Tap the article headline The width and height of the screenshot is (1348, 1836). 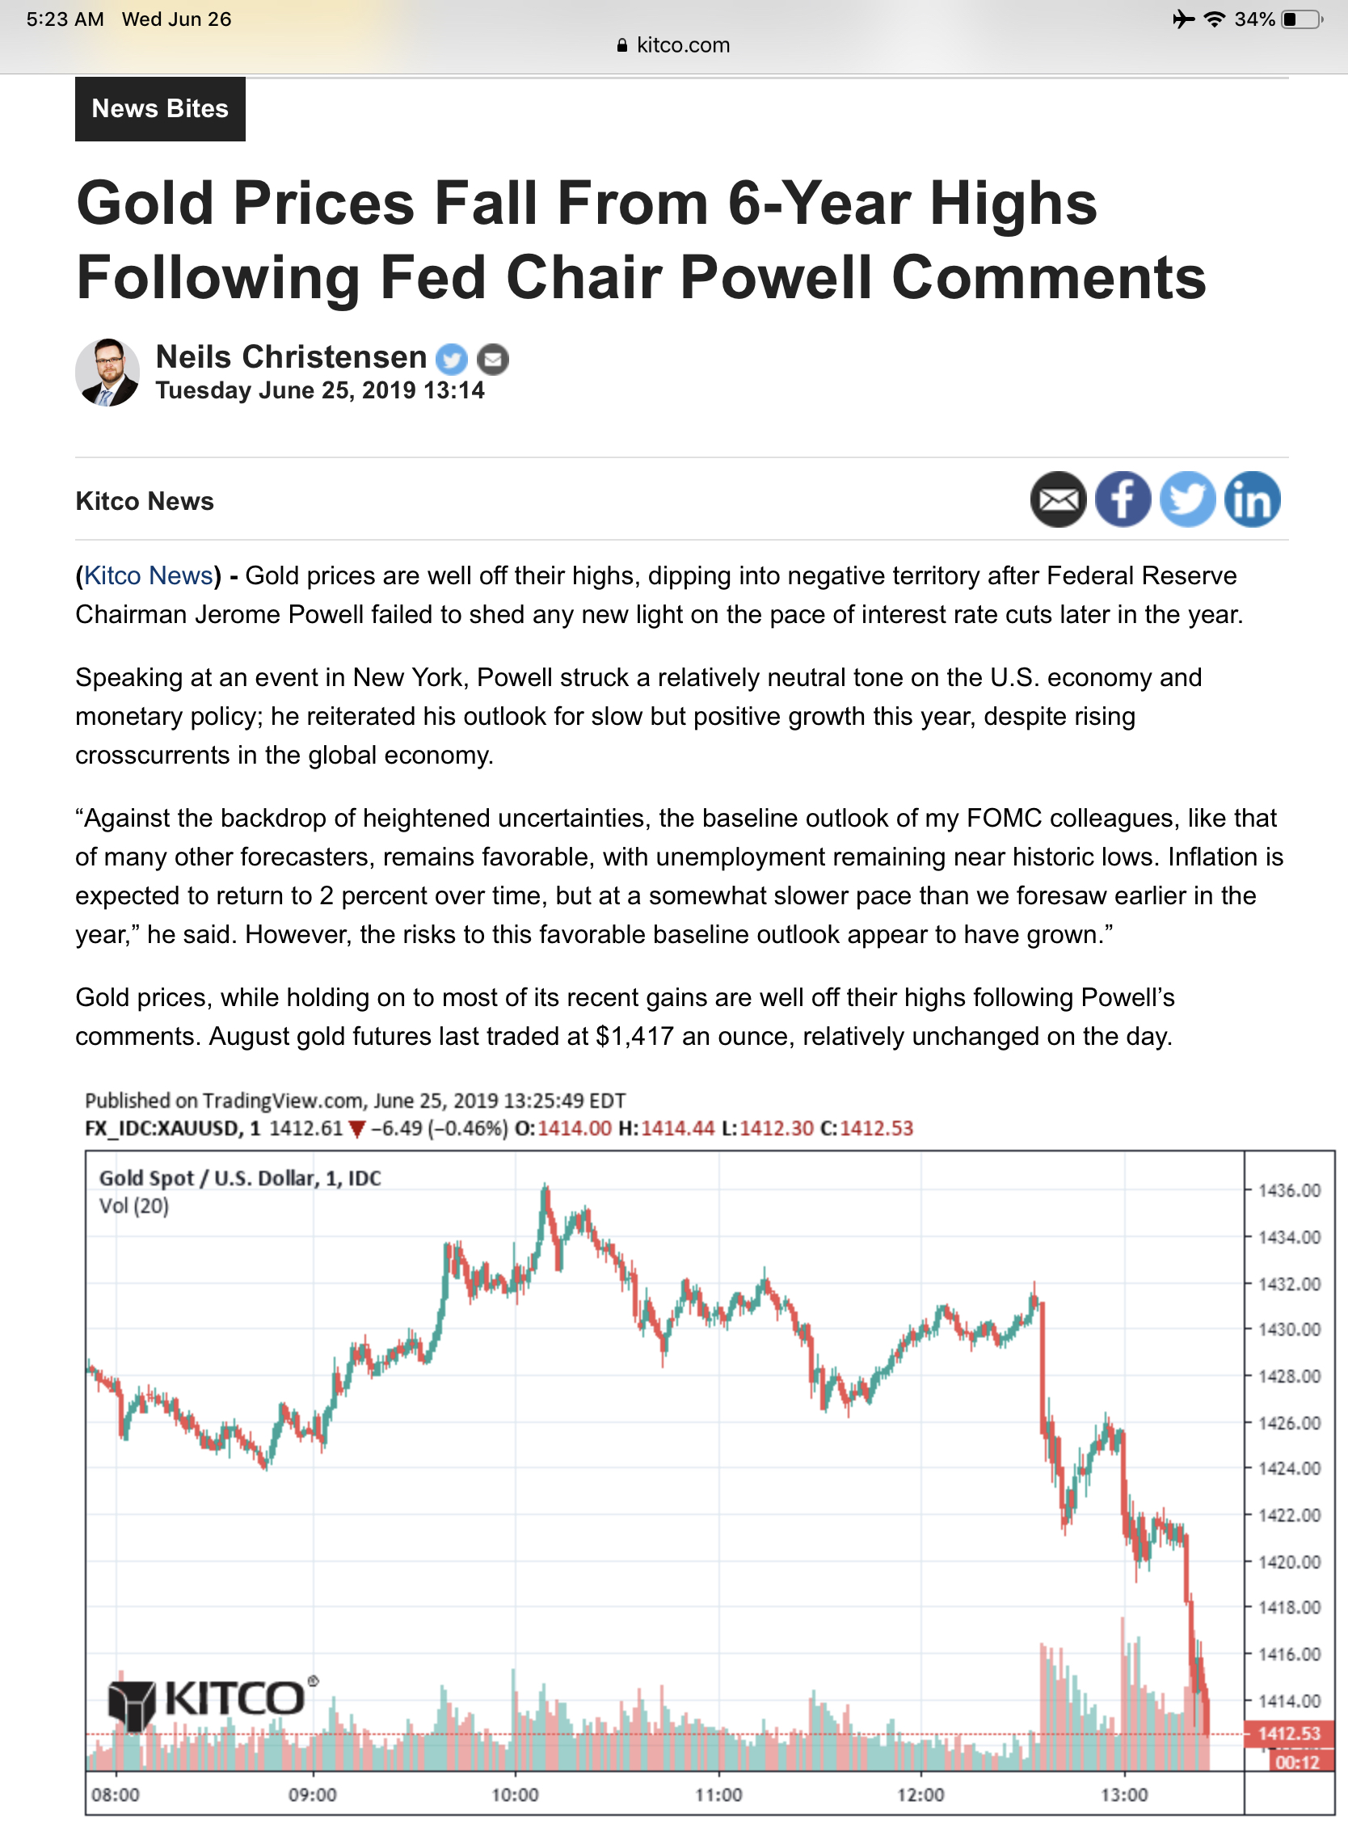click(x=641, y=240)
